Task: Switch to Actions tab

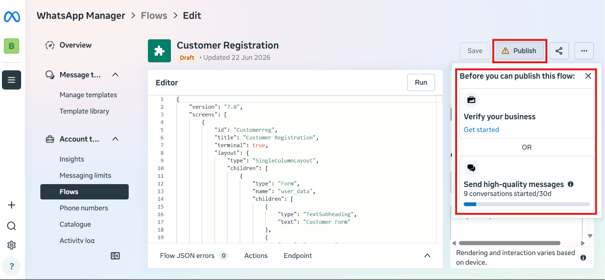Action: point(256,256)
